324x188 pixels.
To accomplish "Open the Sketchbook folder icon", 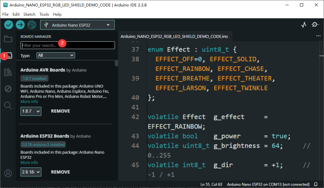I will (x=8, y=39).
